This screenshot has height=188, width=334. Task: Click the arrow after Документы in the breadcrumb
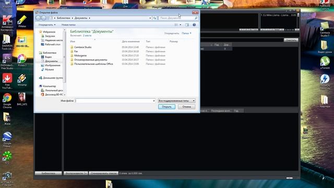[89, 18]
